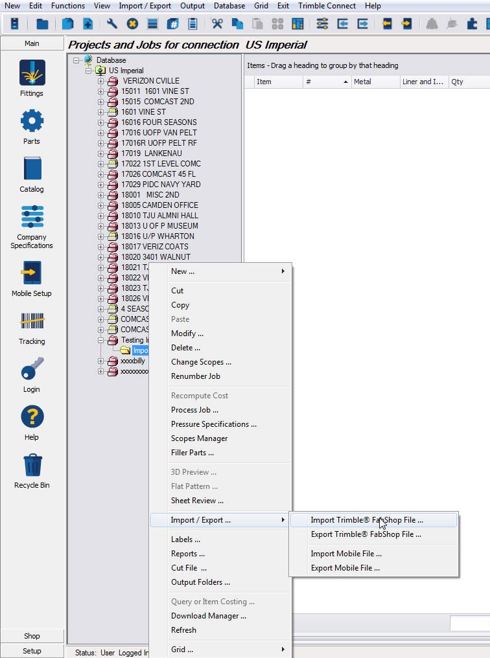Viewport: 490px width, 658px height.
Task: Expand the VERIZON CVILLE tree node
Action: (100, 81)
